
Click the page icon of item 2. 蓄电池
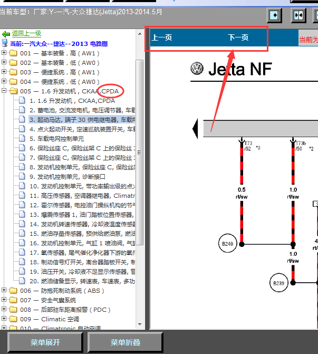(22, 110)
